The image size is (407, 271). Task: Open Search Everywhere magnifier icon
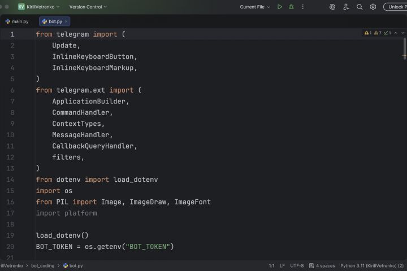pos(360,7)
